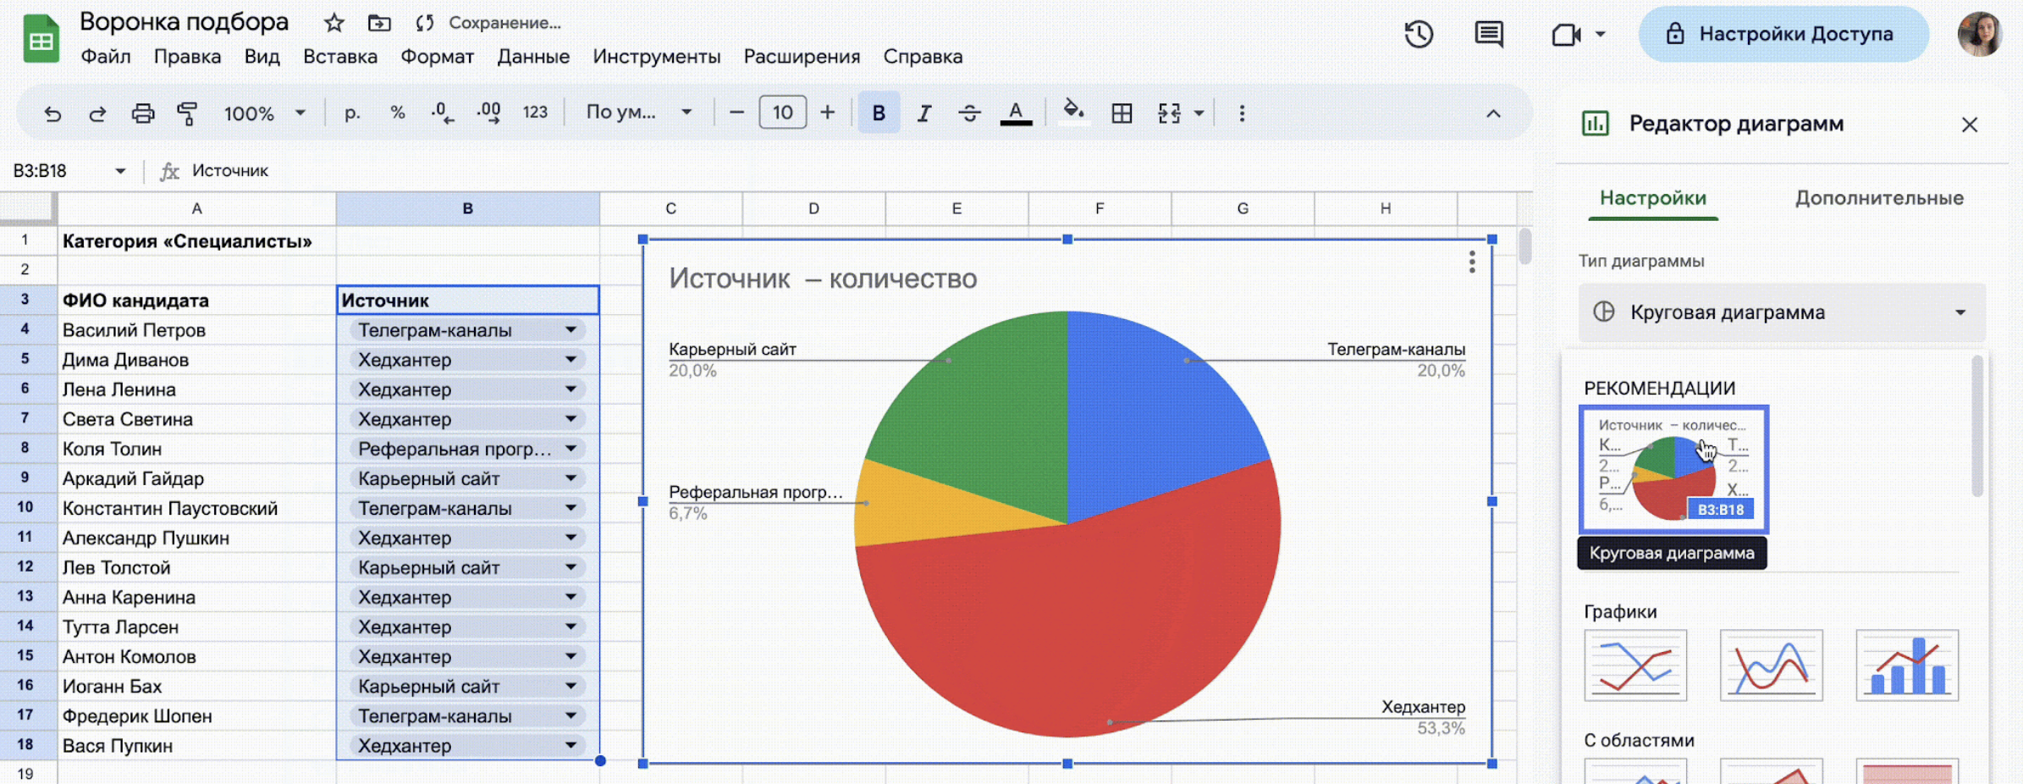Click the chart types list scrollbar
The height and width of the screenshot is (784, 2023).
point(1977,427)
